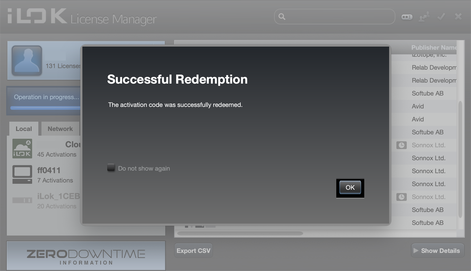The width and height of the screenshot is (471, 271).
Task: Enable the Do not show again checkbox
Action: pyautogui.click(x=111, y=167)
